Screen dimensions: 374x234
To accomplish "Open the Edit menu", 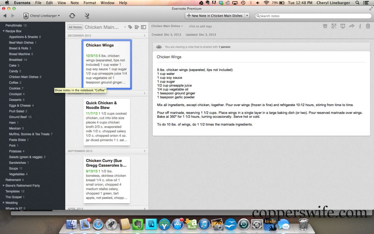I will 49,3.
